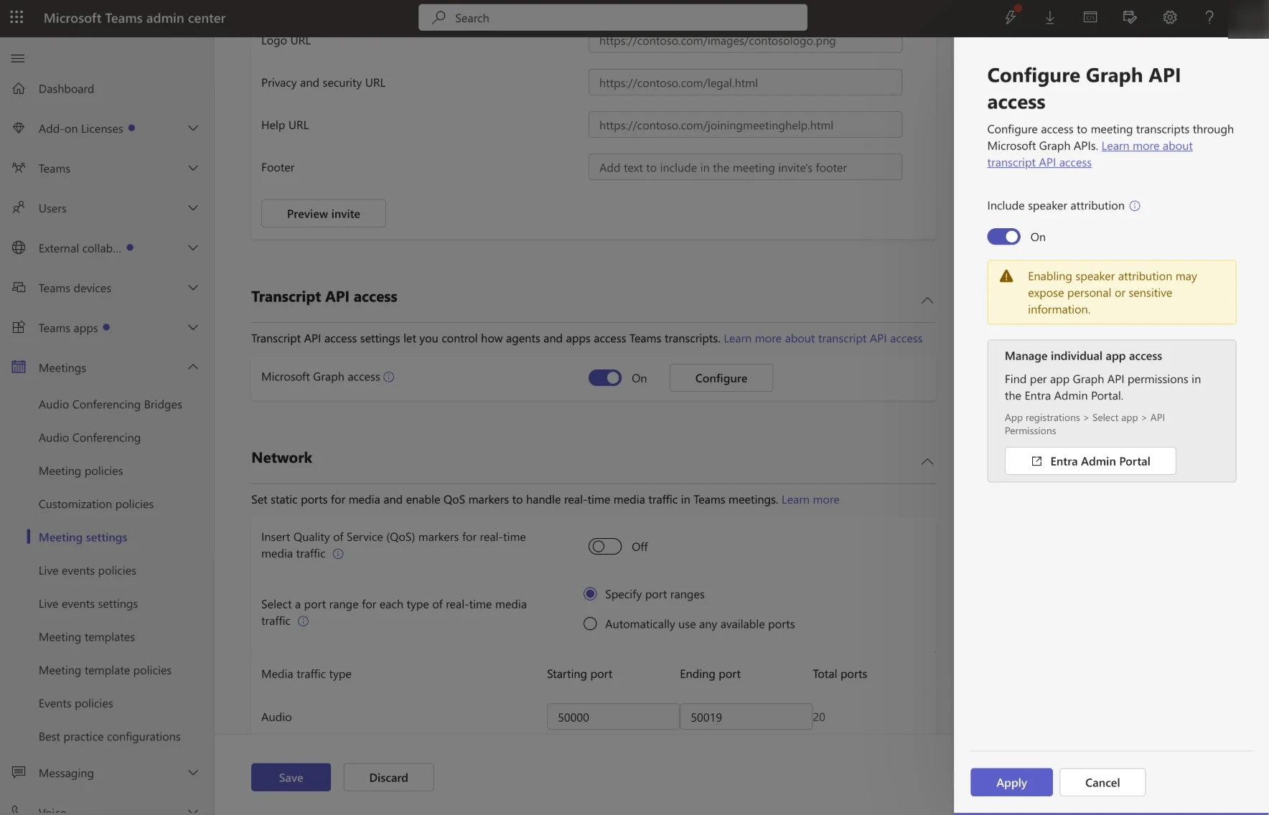The height and width of the screenshot is (815, 1269).
Task: Open the downloads arrow icon
Action: point(1050,17)
